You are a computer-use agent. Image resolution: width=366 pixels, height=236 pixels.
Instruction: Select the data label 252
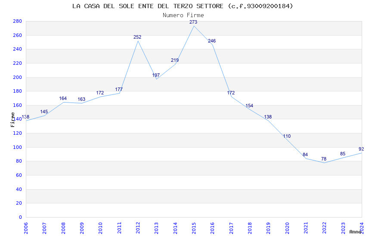click(137, 37)
